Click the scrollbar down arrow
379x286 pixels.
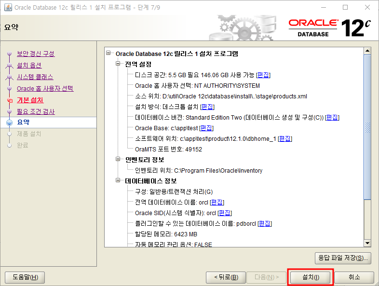[367, 243]
